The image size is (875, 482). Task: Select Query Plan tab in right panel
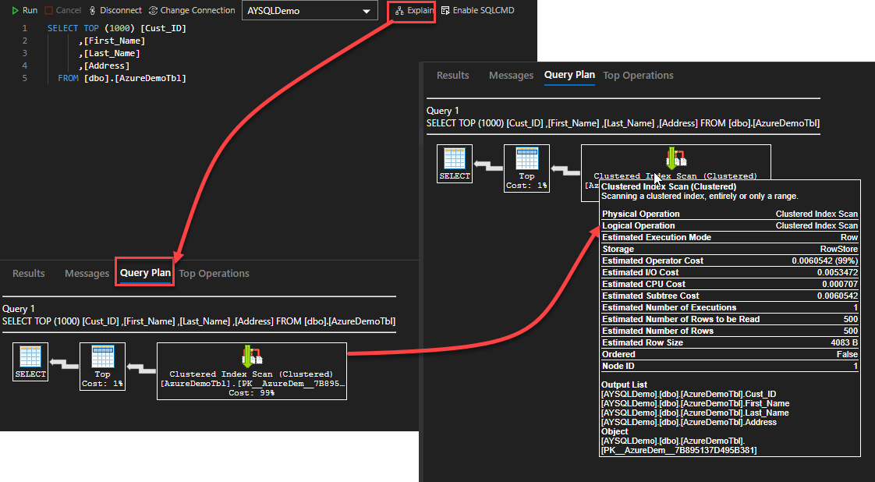click(x=570, y=75)
